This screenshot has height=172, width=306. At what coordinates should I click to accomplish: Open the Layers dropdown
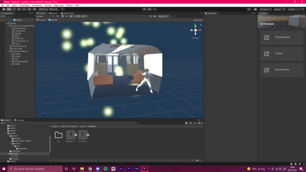[278, 9]
